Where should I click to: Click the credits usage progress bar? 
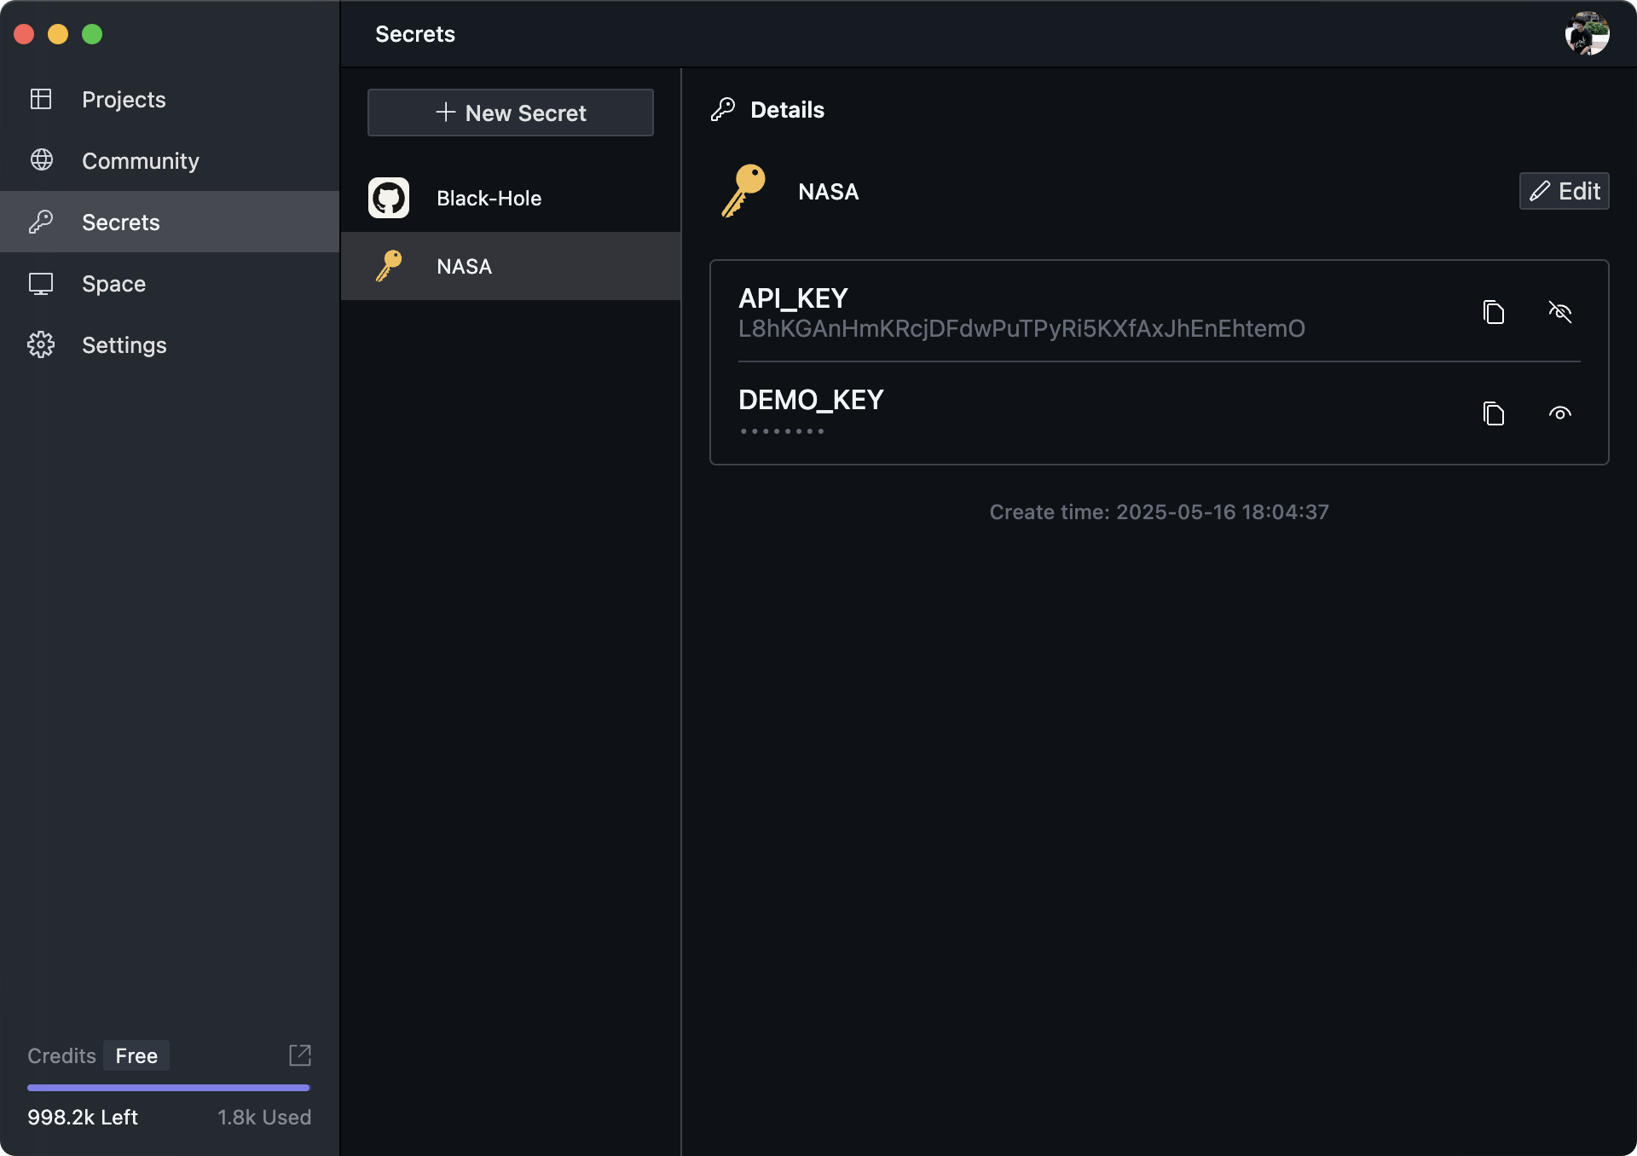pyautogui.click(x=169, y=1088)
